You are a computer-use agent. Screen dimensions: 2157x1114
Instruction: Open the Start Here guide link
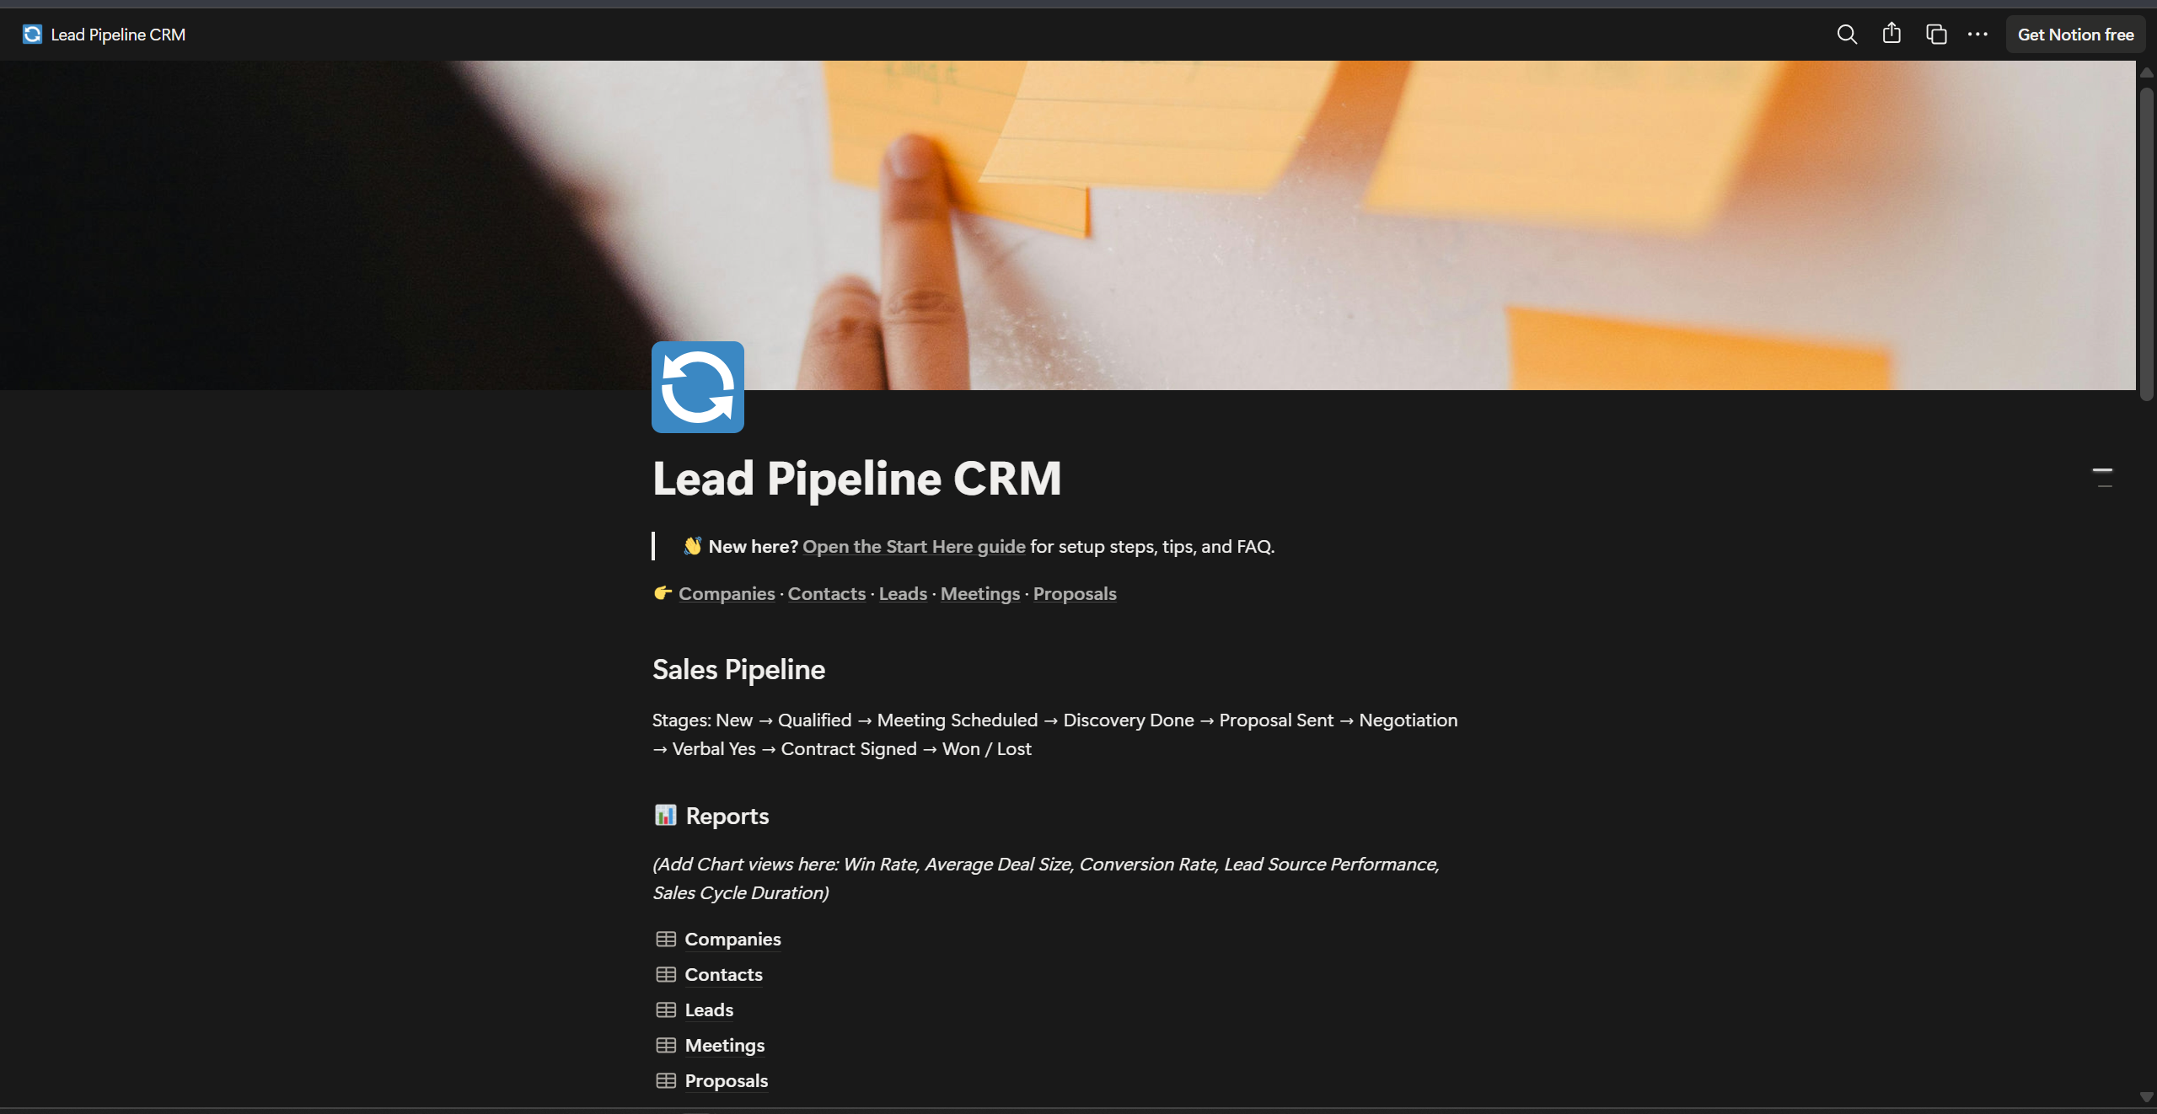click(x=914, y=547)
